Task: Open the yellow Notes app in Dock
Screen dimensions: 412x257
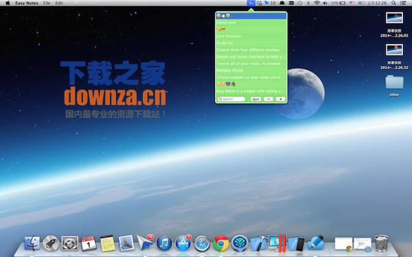Action: click(108, 243)
